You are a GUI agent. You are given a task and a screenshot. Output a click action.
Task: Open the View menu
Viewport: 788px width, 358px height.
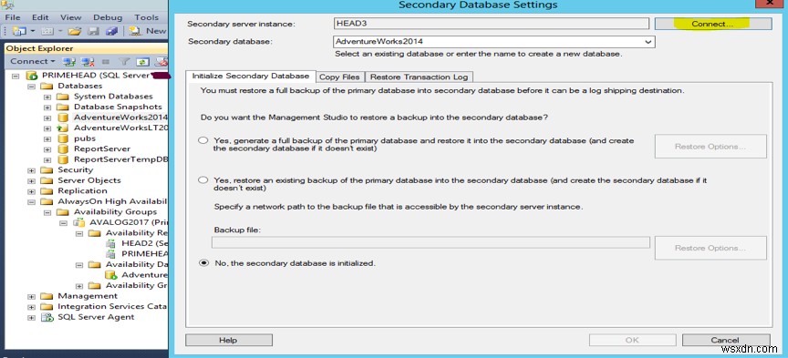(71, 17)
